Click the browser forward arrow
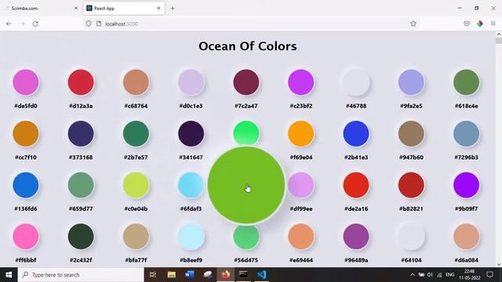The height and width of the screenshot is (282, 502). [22, 23]
